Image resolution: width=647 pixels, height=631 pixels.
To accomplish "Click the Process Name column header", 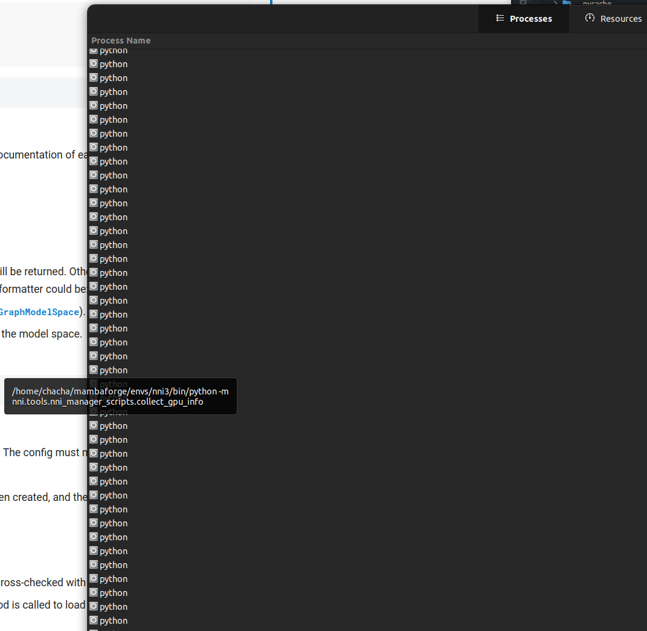I will click(121, 41).
